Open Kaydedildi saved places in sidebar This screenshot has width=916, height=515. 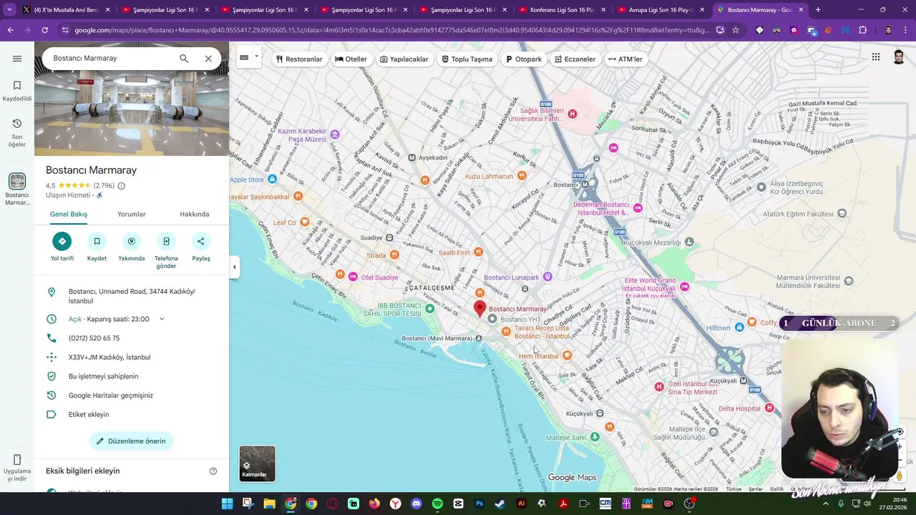(17, 91)
